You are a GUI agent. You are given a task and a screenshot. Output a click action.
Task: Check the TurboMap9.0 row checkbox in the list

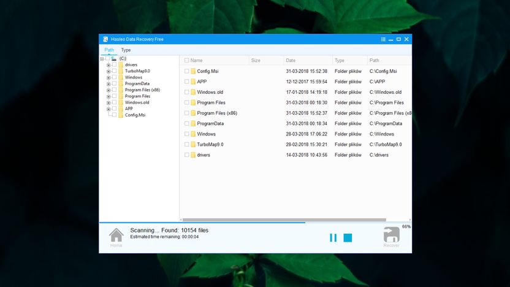[187, 145]
